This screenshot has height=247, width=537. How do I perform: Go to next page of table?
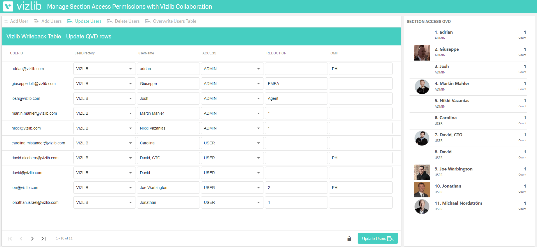32,239
